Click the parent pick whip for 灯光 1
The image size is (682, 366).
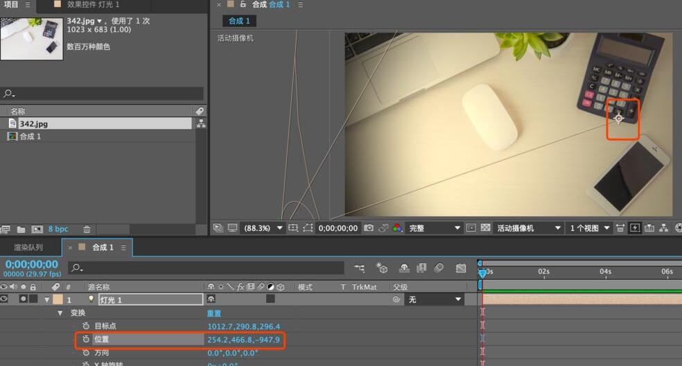coord(396,299)
